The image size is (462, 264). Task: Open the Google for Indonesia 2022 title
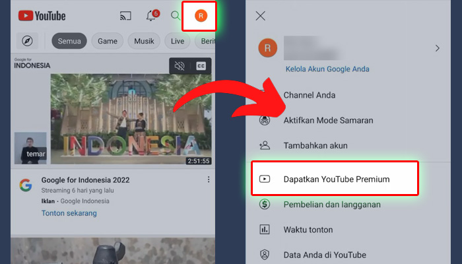click(x=85, y=180)
